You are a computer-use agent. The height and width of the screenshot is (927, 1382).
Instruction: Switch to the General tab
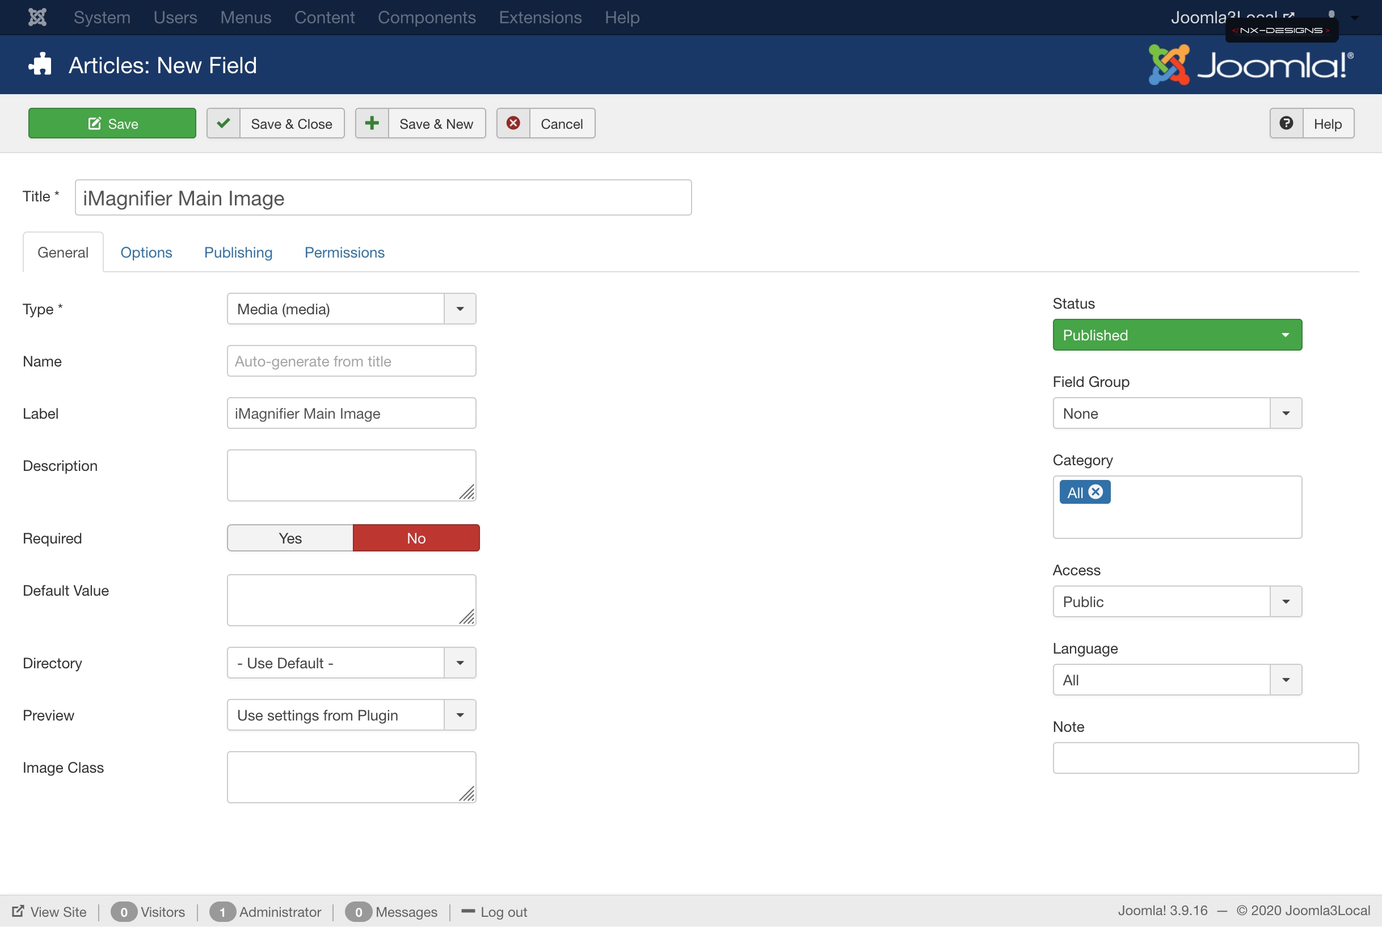point(62,252)
